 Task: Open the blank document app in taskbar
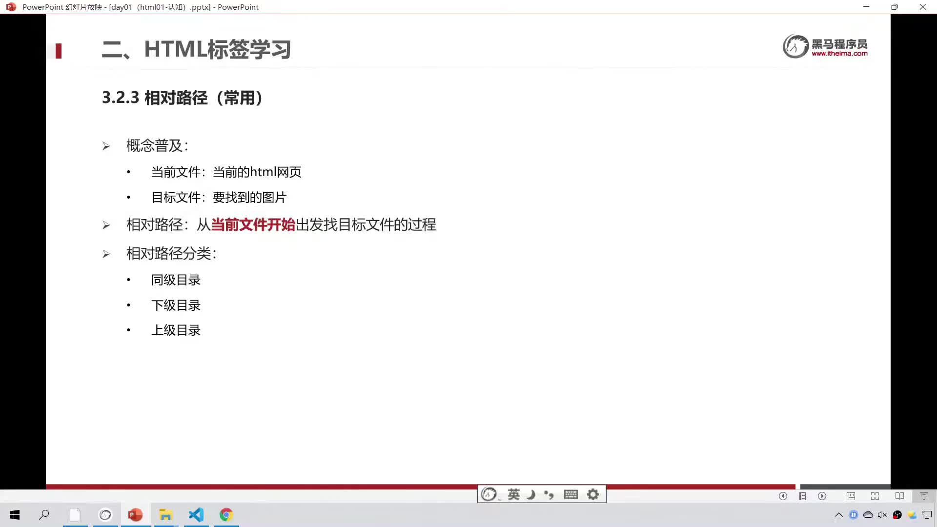click(x=75, y=515)
